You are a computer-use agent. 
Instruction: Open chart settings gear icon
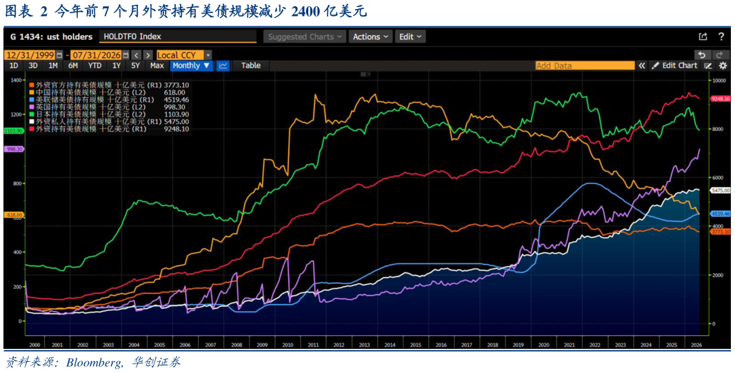tap(723, 65)
